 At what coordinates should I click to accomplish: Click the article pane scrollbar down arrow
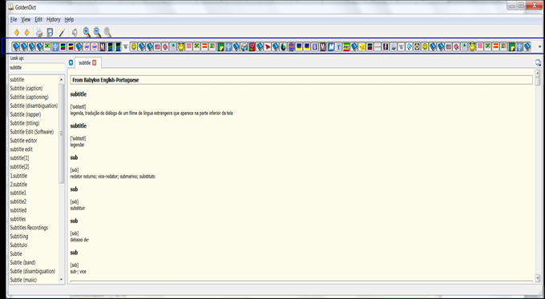coord(538,278)
